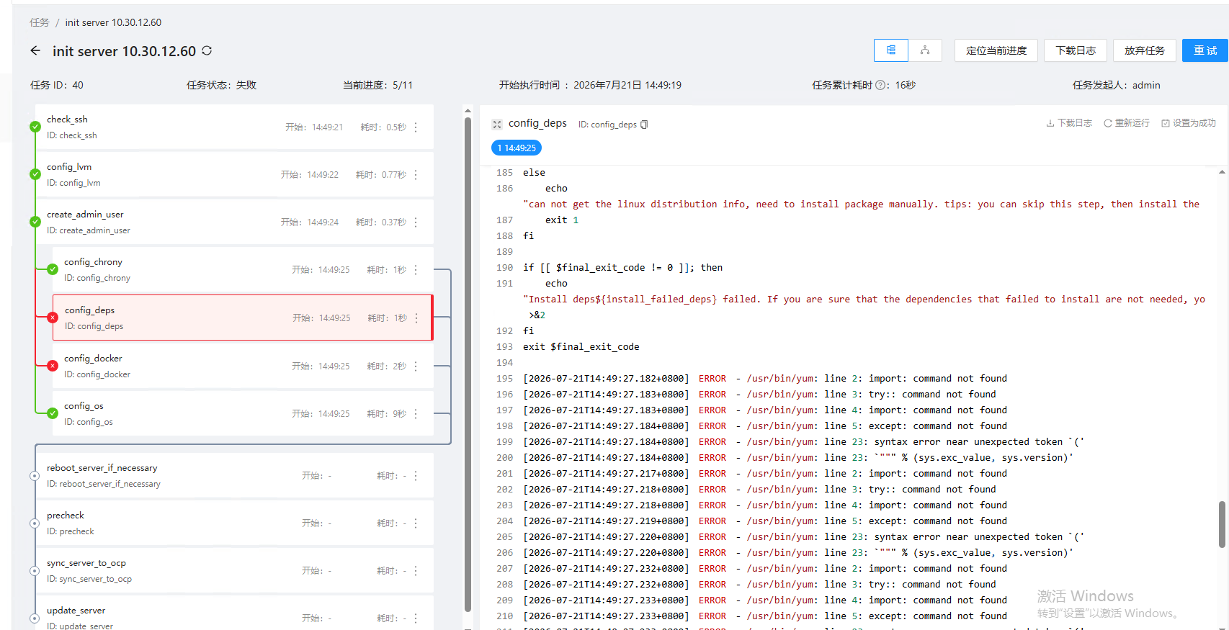
Task: Open more menu for config_deps step
Action: [416, 318]
